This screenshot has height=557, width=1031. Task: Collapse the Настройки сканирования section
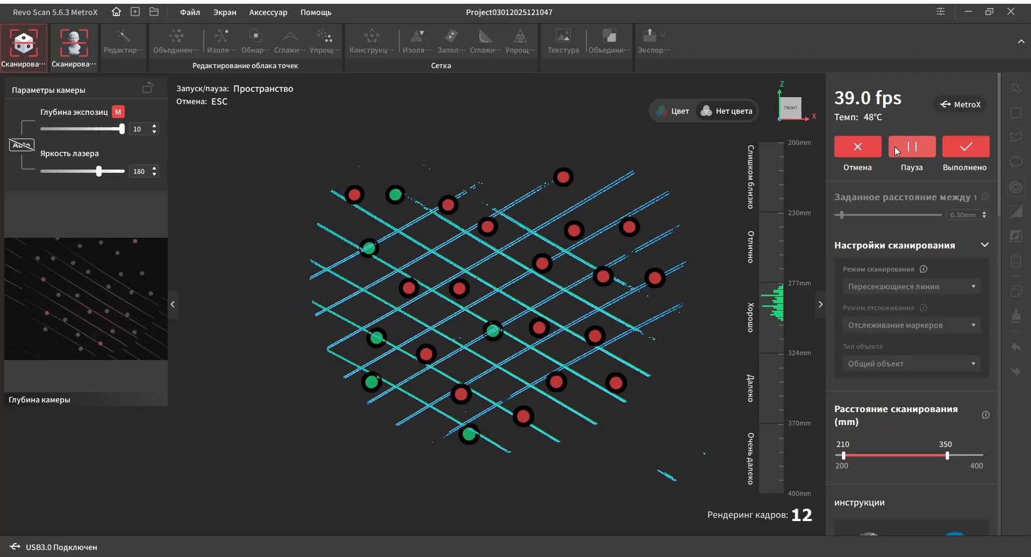pyautogui.click(x=984, y=245)
